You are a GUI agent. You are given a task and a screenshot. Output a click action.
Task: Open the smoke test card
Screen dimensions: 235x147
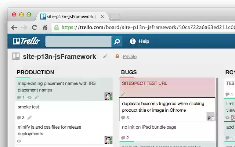tap(64, 111)
